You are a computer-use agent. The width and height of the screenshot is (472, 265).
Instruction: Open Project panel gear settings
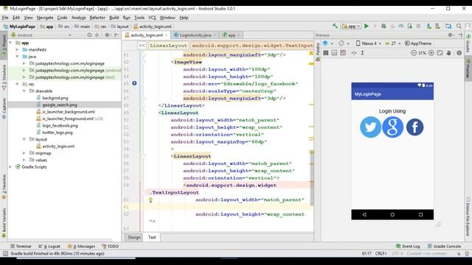[107, 35]
